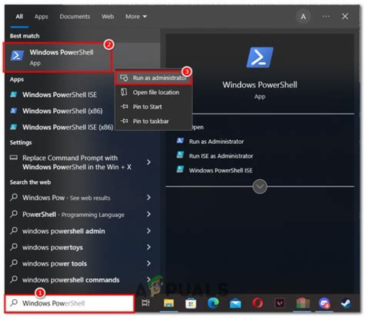Launch Microsoft Edge from the taskbar
This screenshot has height=317, width=365.
tap(213, 303)
